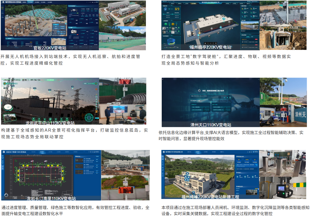Click caption 官坂220KV变电站

tap(50, 48)
